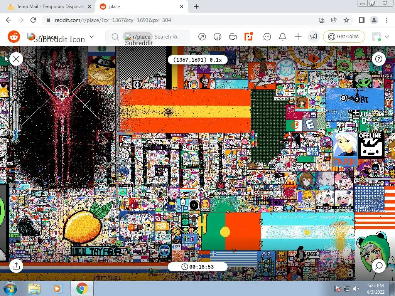395x296 pixels.
Task: Go forward in browser history
Action: pos(21,20)
